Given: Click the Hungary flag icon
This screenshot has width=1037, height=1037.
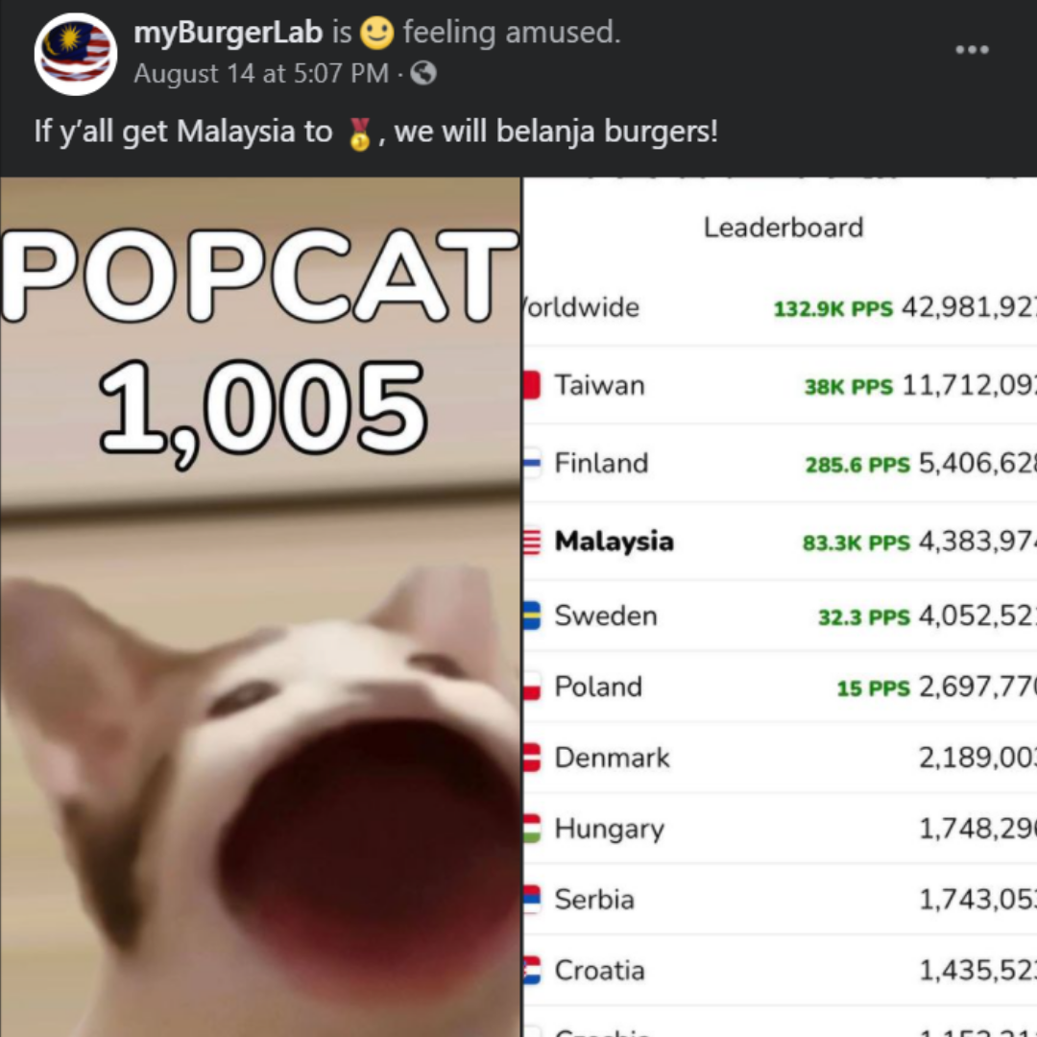Looking at the screenshot, I should pyautogui.click(x=532, y=828).
